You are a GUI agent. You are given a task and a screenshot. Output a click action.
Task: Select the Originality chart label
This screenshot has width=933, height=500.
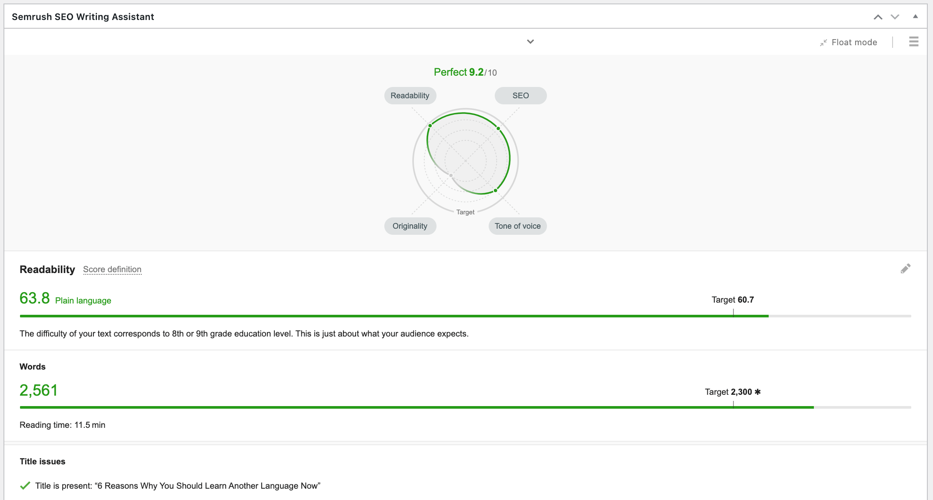[410, 226]
